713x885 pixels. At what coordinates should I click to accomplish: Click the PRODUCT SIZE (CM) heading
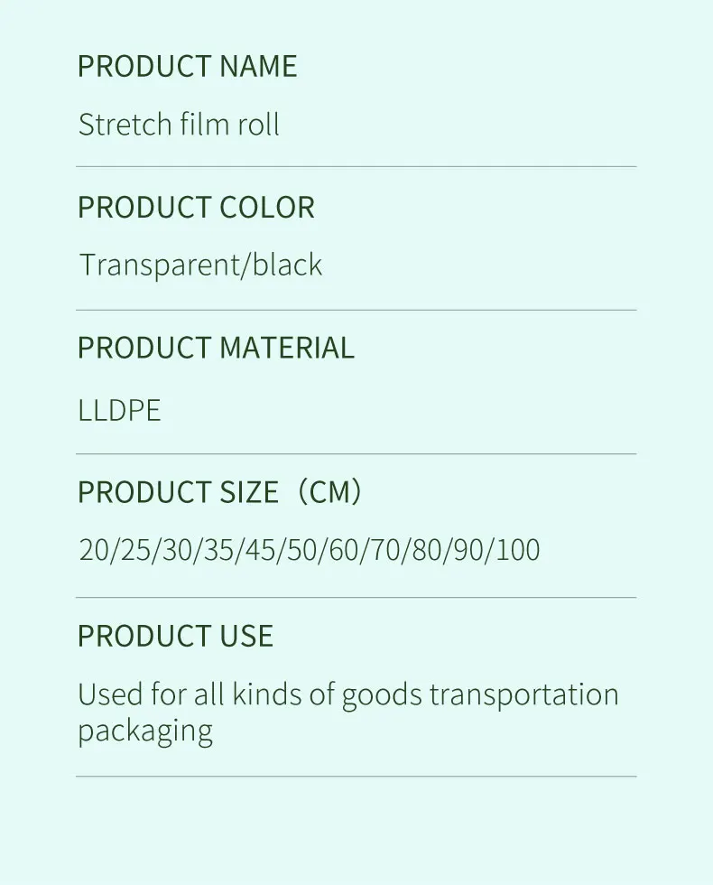219,492
